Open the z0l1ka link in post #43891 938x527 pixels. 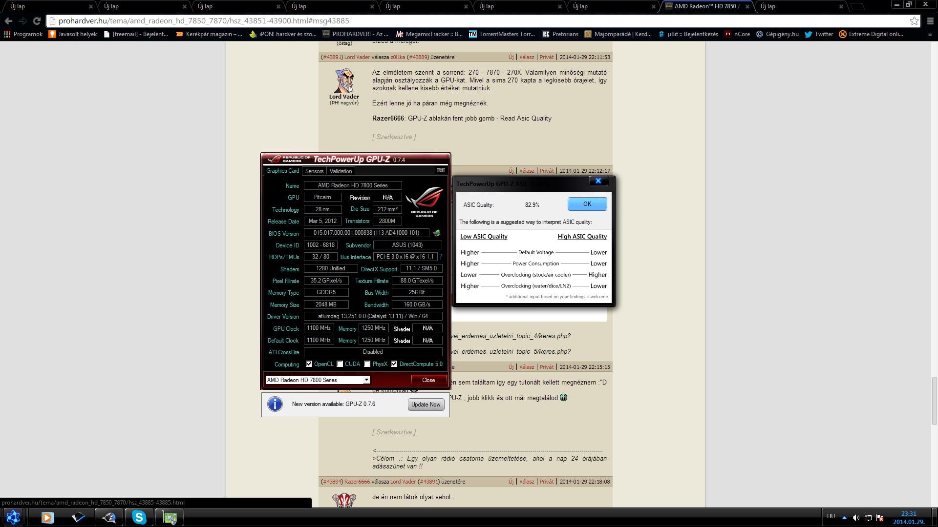[398, 57]
